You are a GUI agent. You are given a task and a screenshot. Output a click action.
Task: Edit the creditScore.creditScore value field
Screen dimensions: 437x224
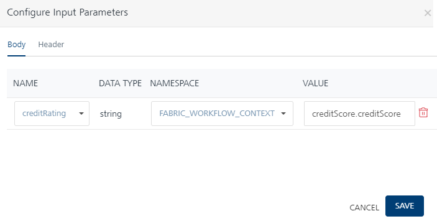359,114
